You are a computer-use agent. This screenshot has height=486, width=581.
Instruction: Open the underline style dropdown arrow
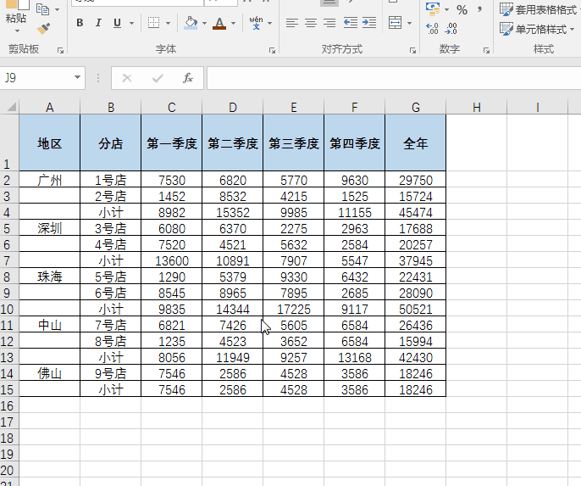[131, 23]
